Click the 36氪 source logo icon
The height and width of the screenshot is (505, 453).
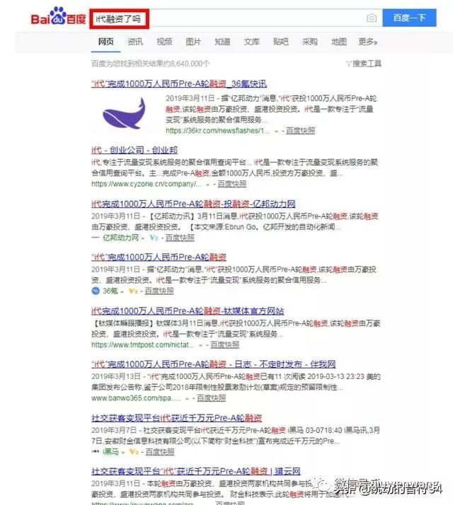coord(96,291)
